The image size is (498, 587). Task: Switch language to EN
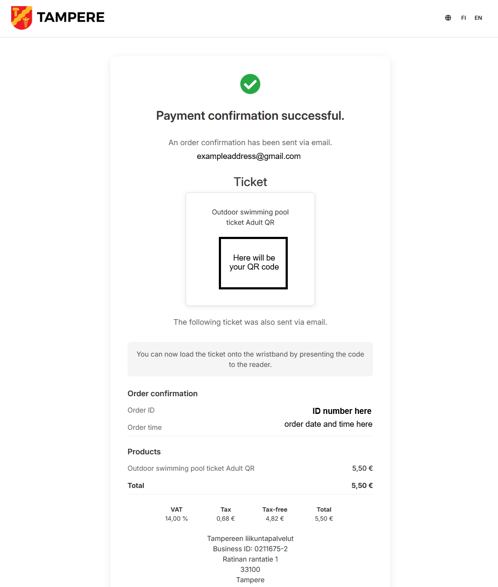478,18
